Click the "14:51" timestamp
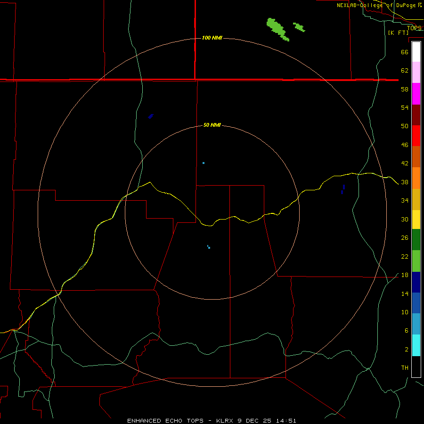424x424 pixels. click(x=286, y=421)
